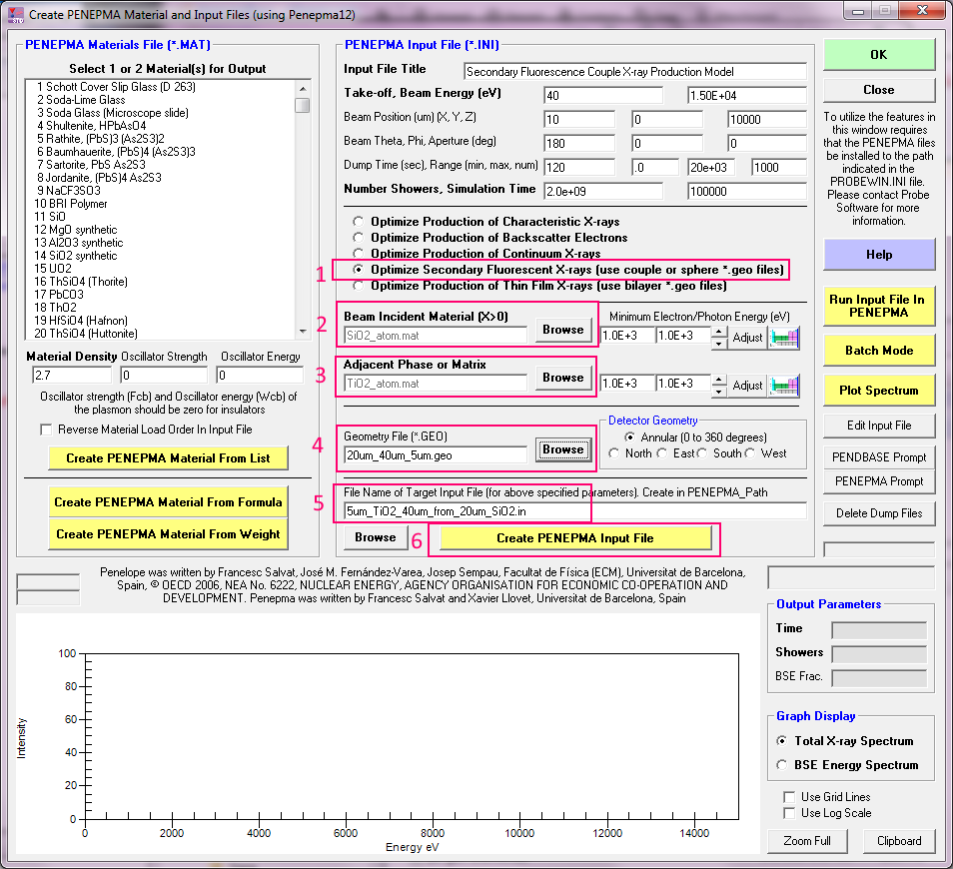This screenshot has width=953, height=869.
Task: Increase Beam Incident minimum energy with up arrow
Action: (x=719, y=332)
